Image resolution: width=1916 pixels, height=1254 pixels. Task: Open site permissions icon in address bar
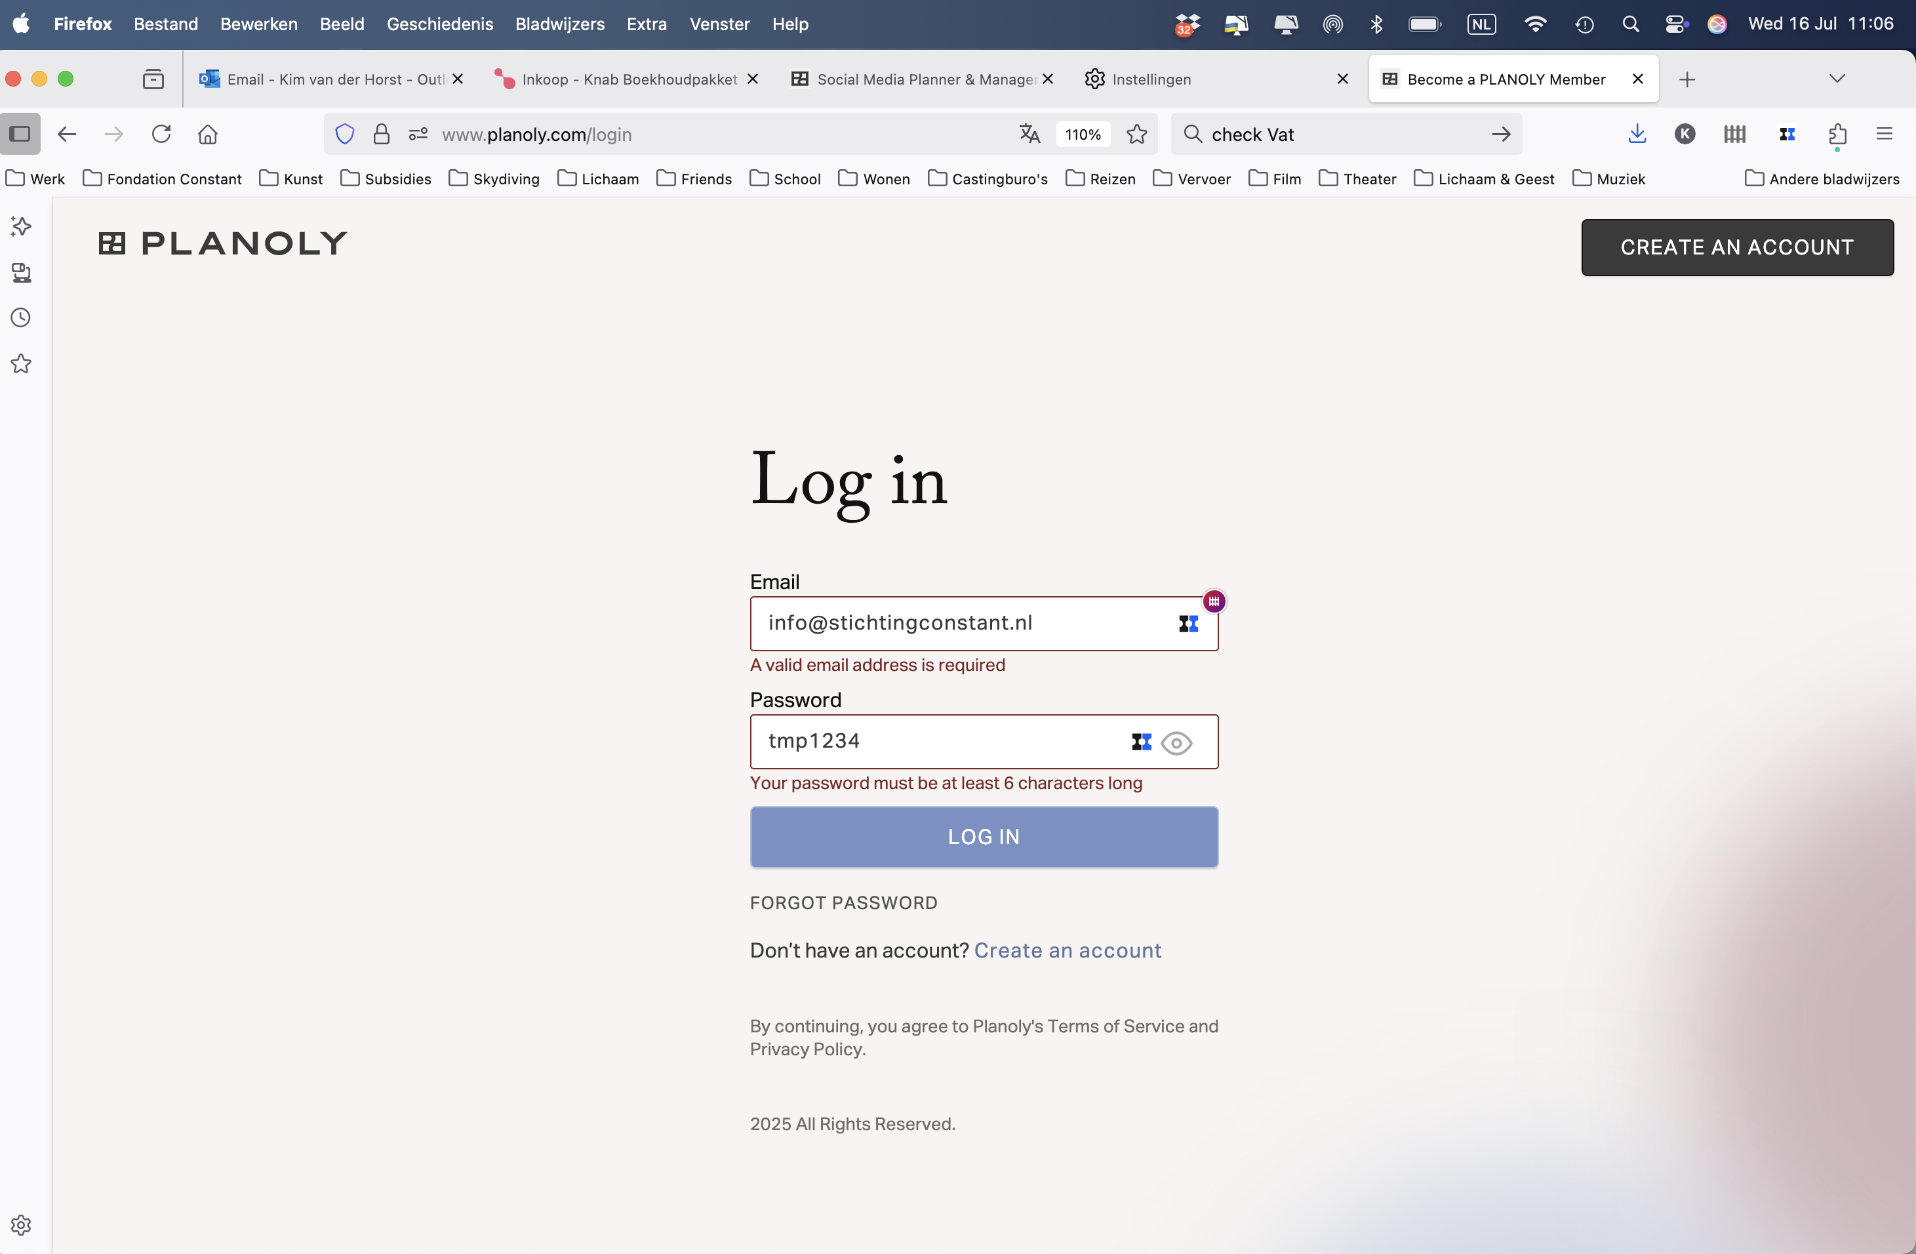point(418,134)
